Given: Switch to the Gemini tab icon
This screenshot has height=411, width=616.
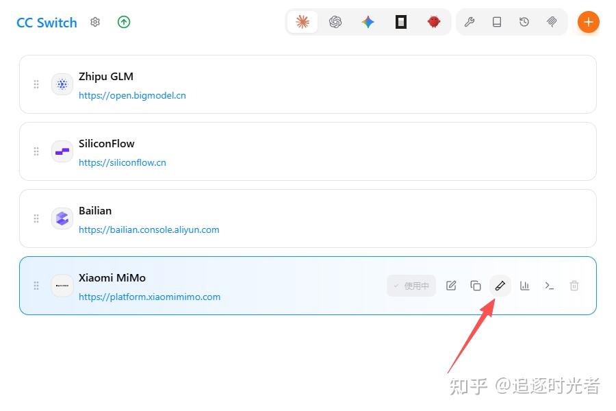Looking at the screenshot, I should click(368, 22).
